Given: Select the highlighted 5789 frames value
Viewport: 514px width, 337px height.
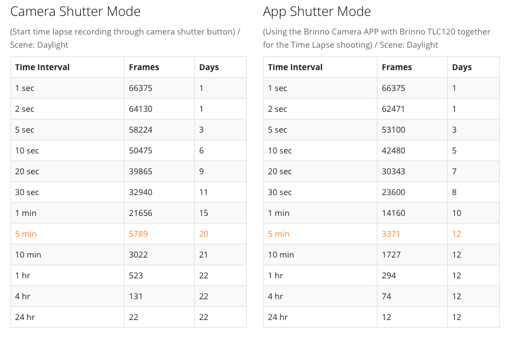Looking at the screenshot, I should 138,234.
